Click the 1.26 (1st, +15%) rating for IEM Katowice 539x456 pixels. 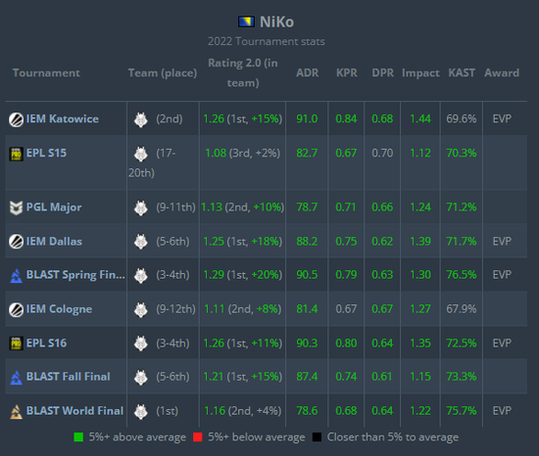pyautogui.click(x=243, y=119)
